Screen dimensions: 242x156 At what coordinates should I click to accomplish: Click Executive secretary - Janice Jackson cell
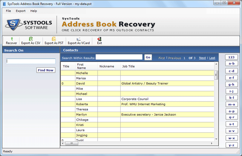[x=167, y=115]
